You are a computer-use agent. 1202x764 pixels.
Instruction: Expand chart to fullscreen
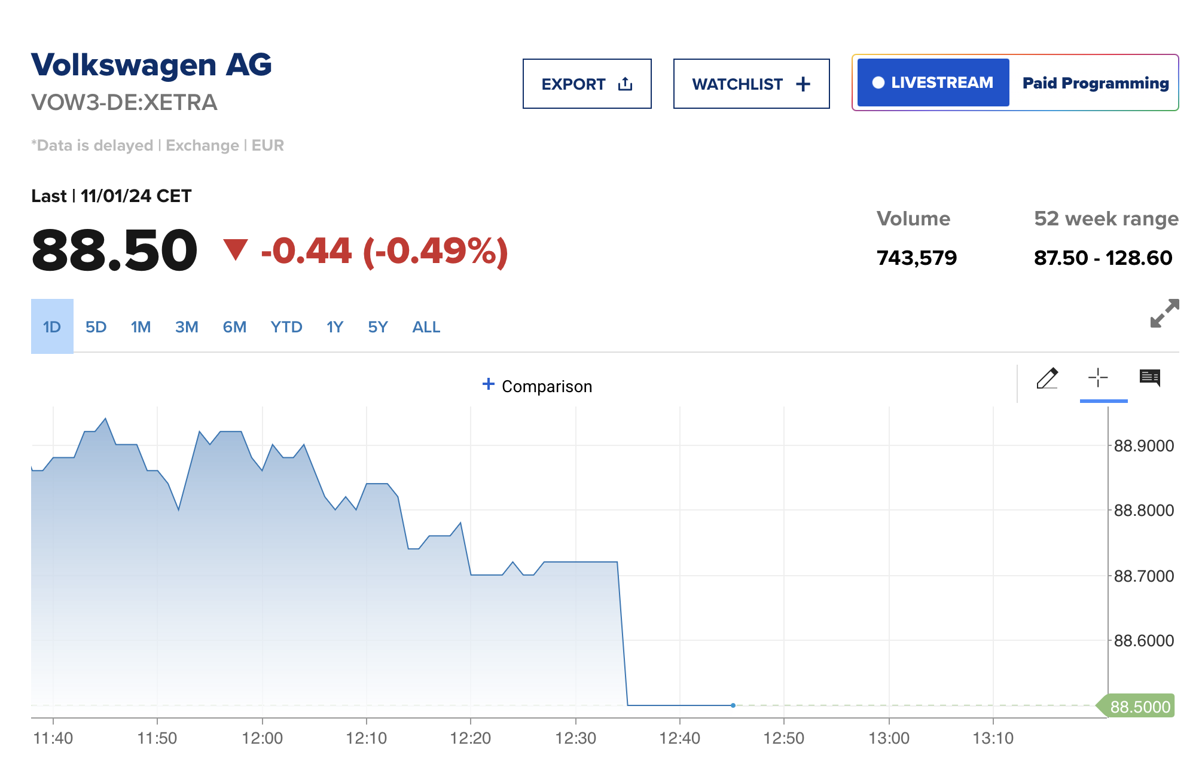[x=1164, y=313]
